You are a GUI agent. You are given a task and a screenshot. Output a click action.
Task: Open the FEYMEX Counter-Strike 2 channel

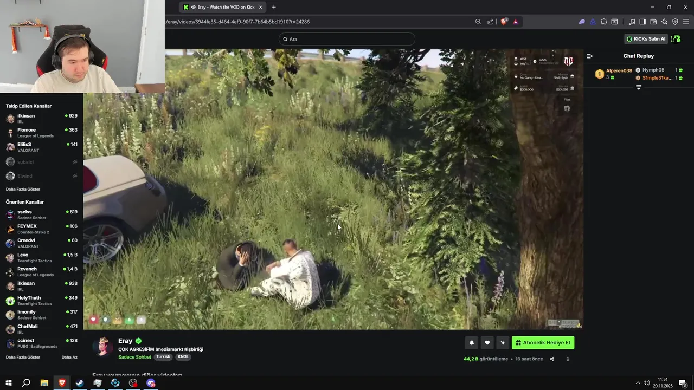[42, 229]
